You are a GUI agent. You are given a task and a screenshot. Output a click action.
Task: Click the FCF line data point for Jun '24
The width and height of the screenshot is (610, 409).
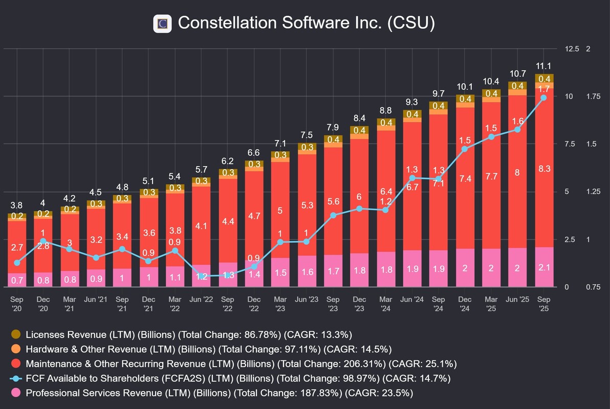tap(411, 178)
